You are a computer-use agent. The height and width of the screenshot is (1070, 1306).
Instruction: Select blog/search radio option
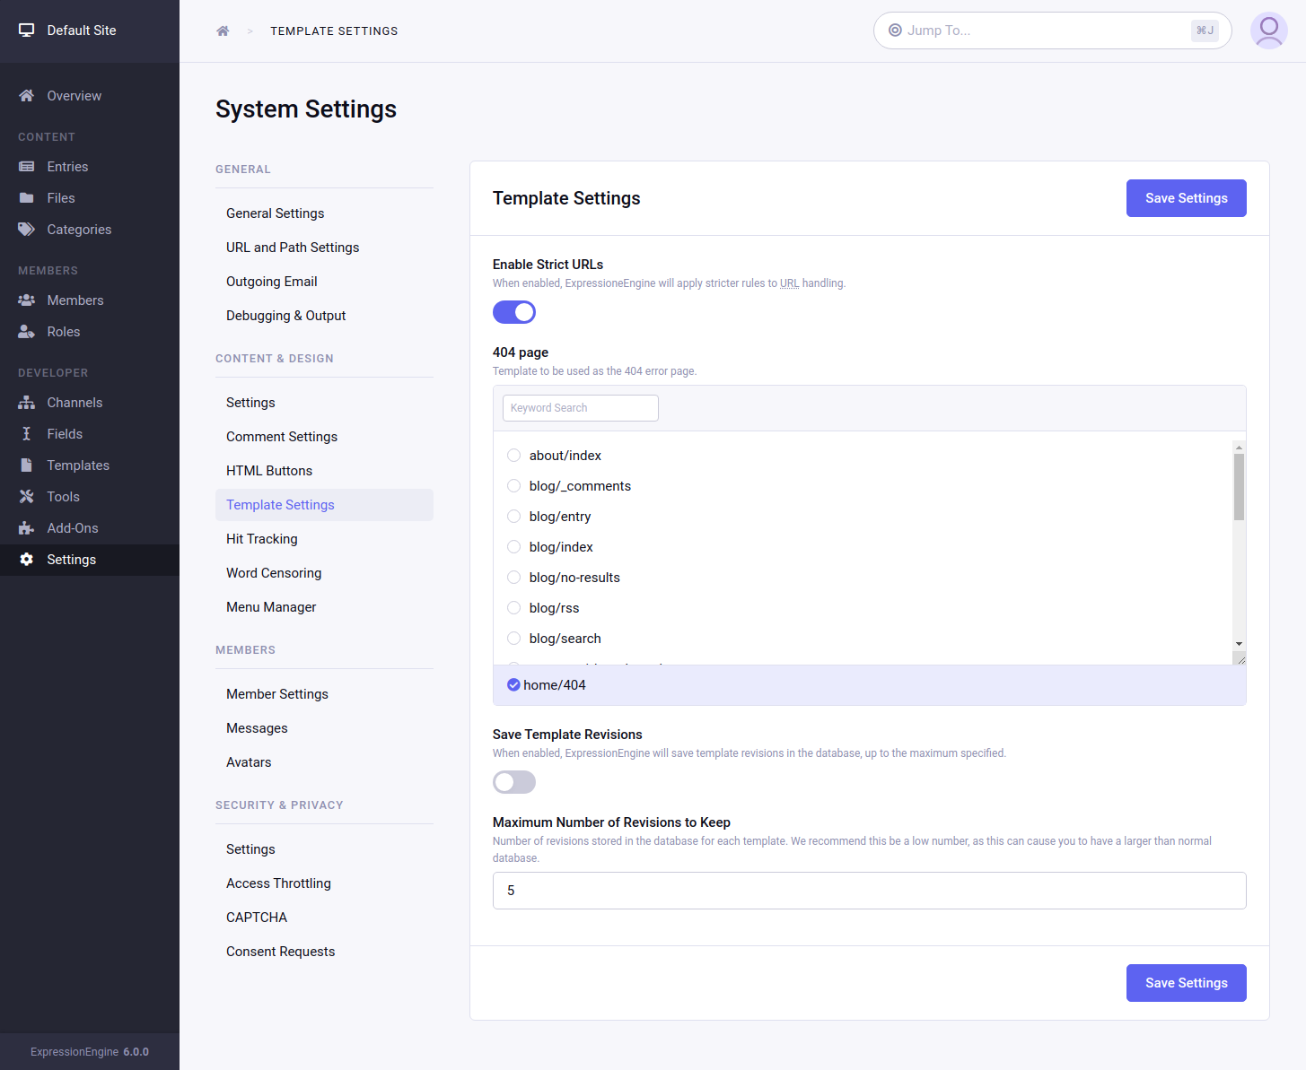[x=514, y=639]
